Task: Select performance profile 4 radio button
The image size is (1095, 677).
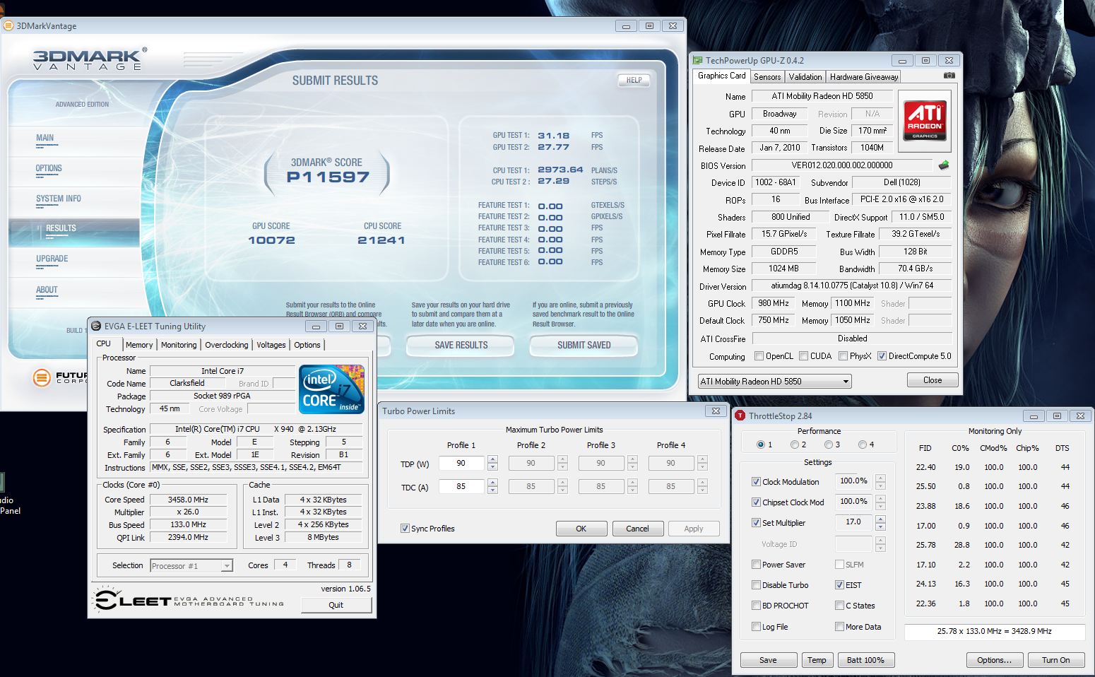Action: click(862, 445)
